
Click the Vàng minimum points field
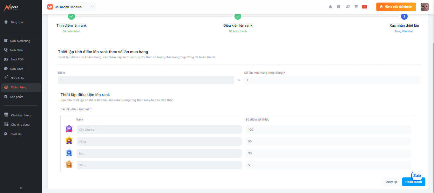[x=328, y=141]
